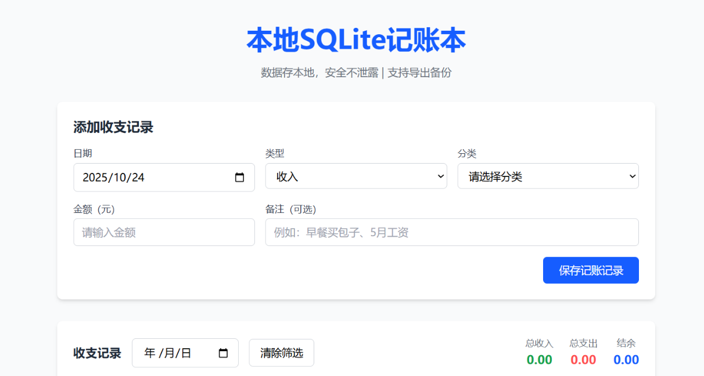Click the red 总支出 amount value

[x=583, y=360]
